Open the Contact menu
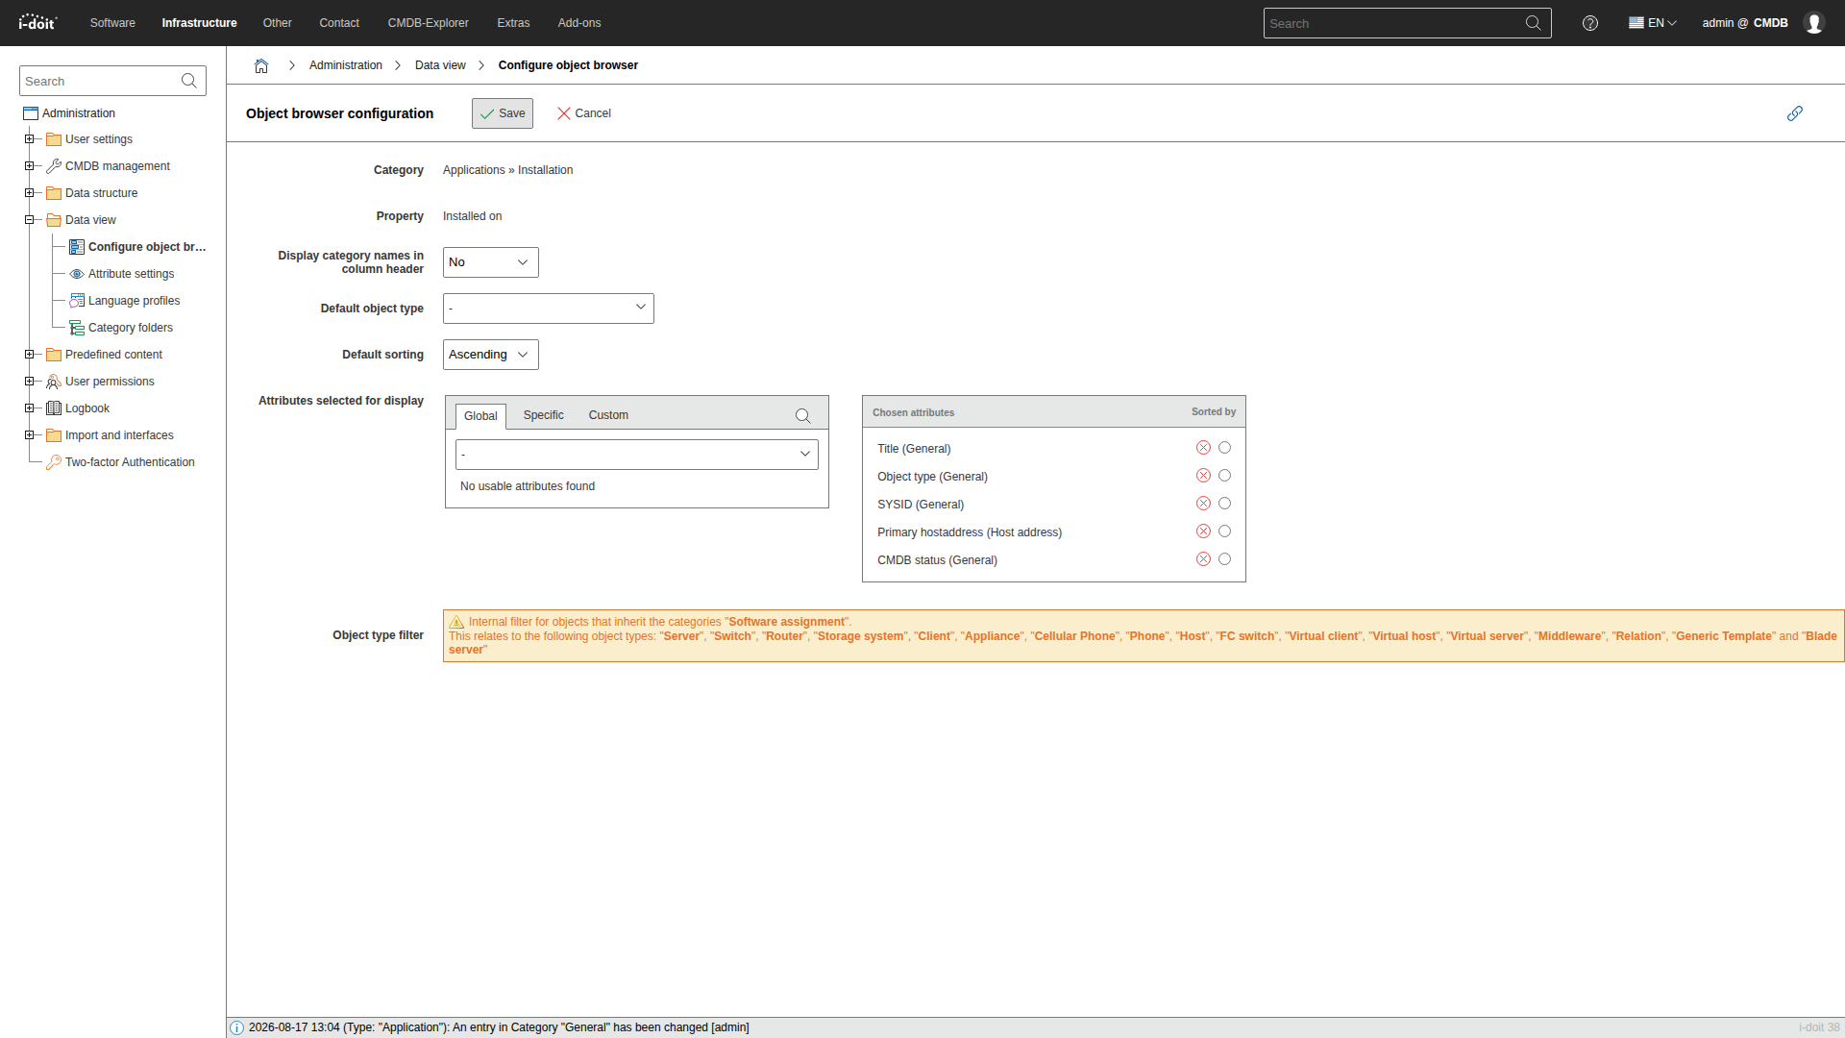This screenshot has width=1845, height=1038. click(339, 23)
